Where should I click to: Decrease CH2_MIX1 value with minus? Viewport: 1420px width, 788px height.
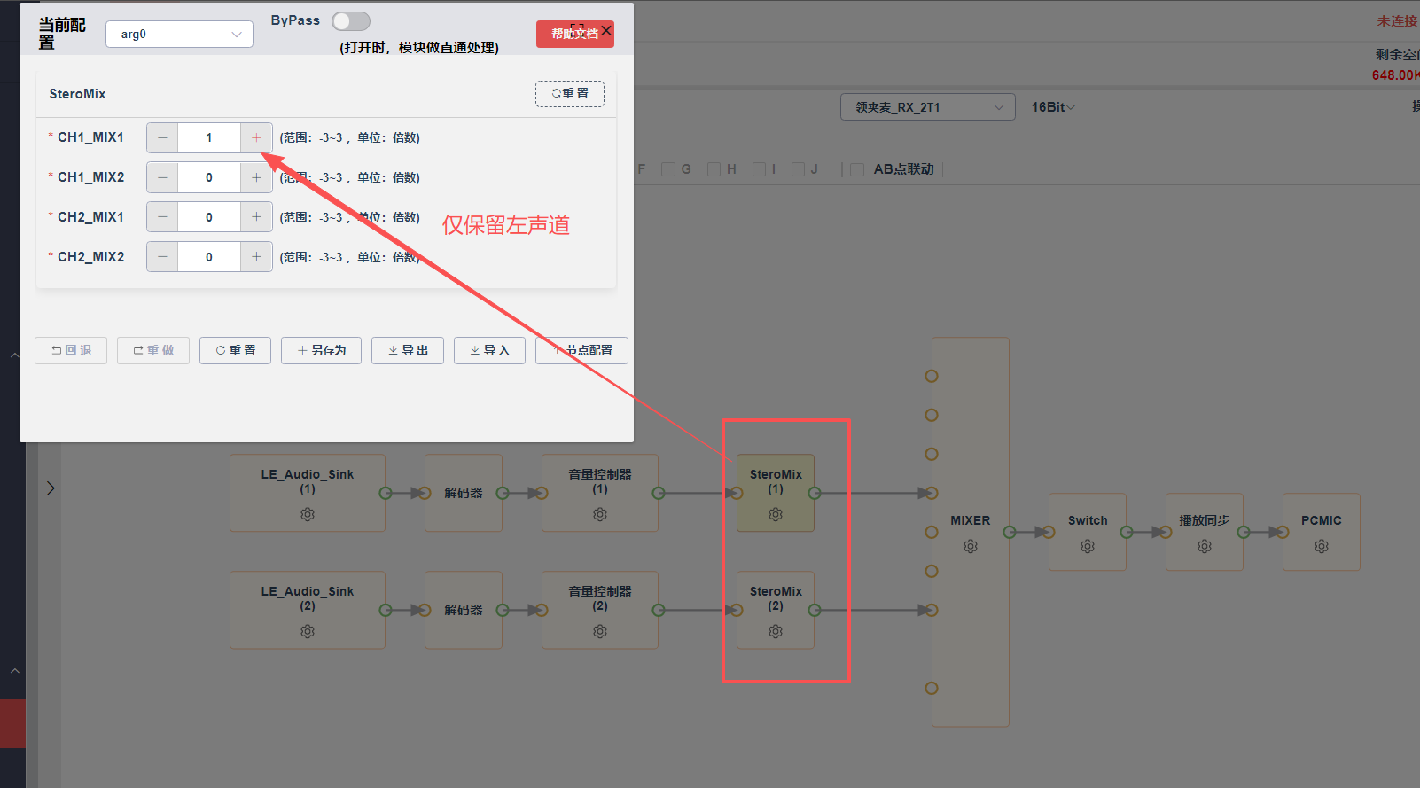162,217
